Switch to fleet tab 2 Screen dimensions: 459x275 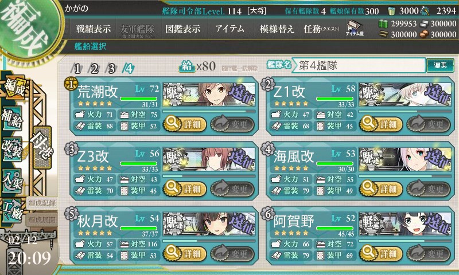pos(94,69)
